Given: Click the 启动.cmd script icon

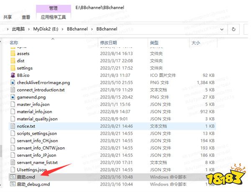Looking at the screenshot, I should point(13,177).
